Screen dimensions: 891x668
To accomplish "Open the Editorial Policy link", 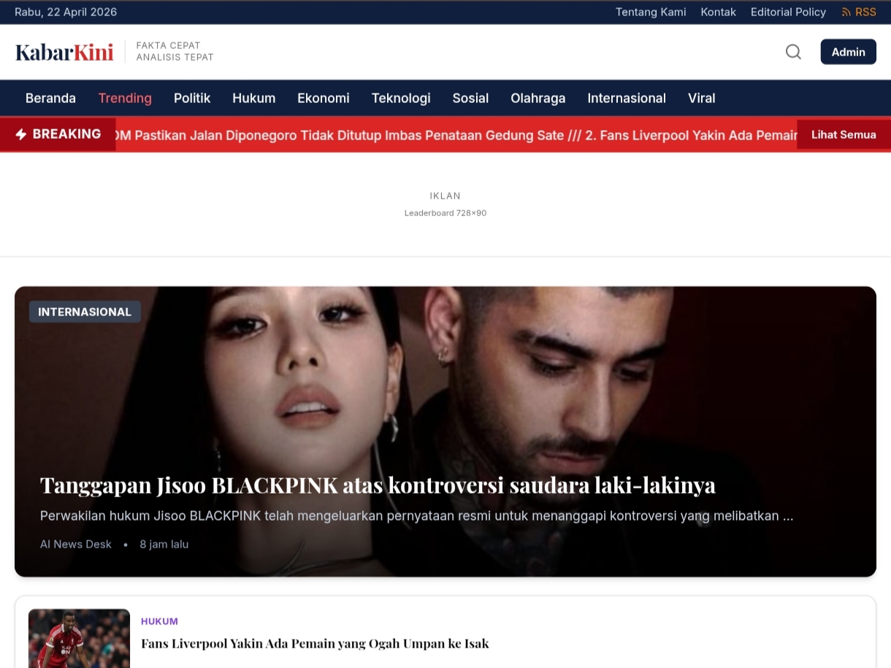I will 788,12.
